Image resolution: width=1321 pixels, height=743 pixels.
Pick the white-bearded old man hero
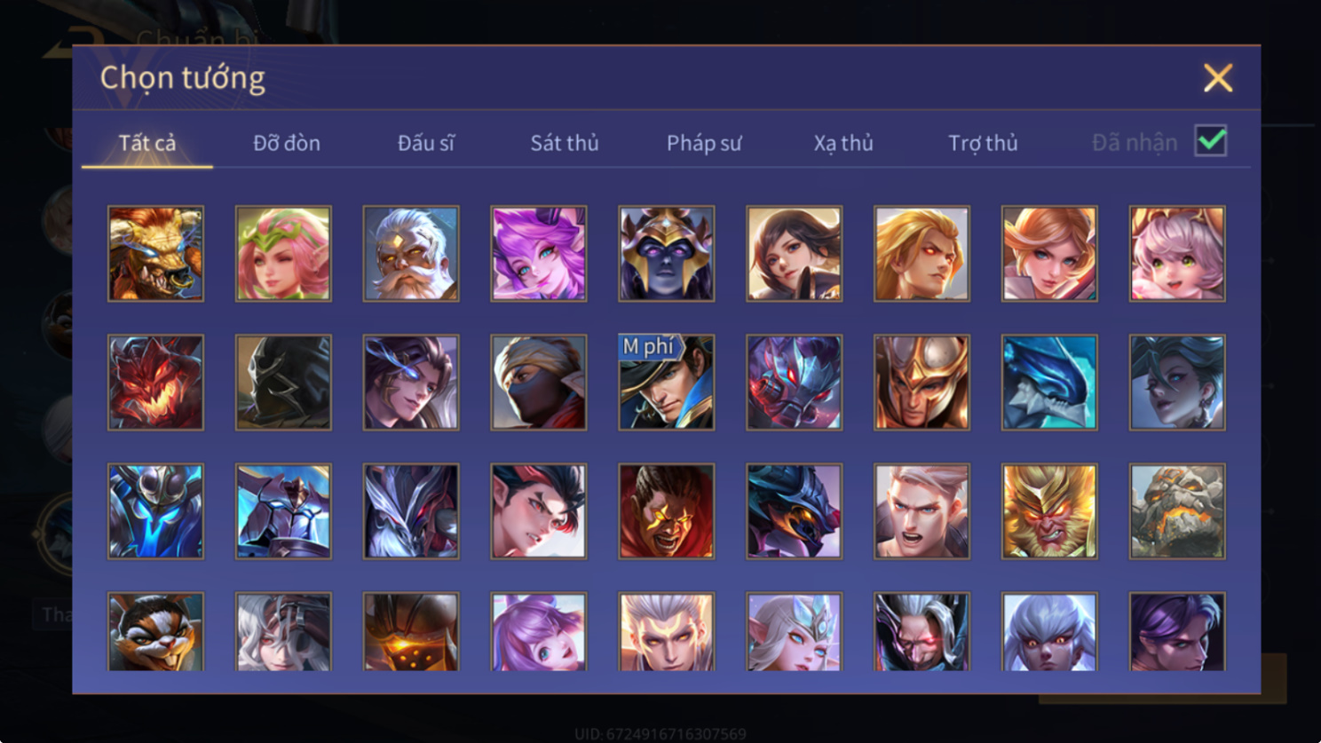411,254
